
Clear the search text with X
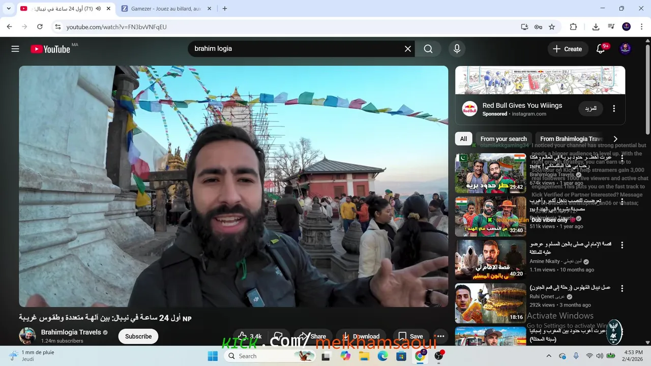[x=407, y=49]
